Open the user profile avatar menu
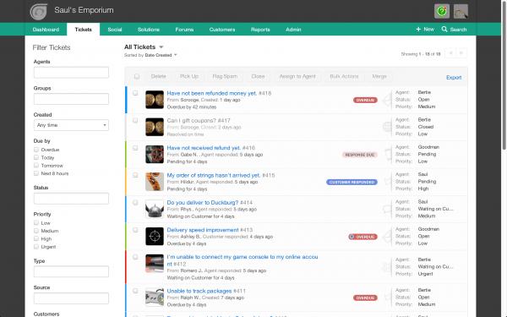Viewport: 507px width, 317px height. pyautogui.click(x=461, y=11)
